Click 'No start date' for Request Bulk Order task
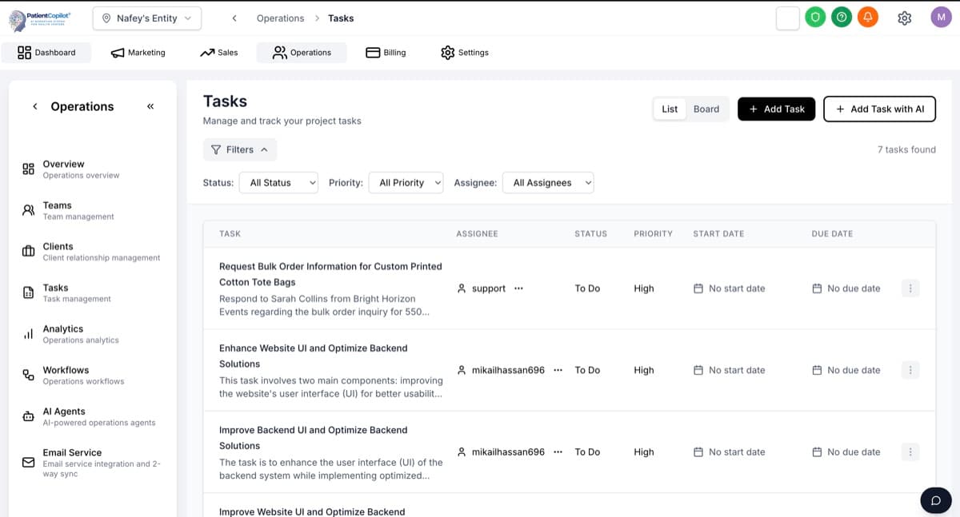 pos(737,288)
